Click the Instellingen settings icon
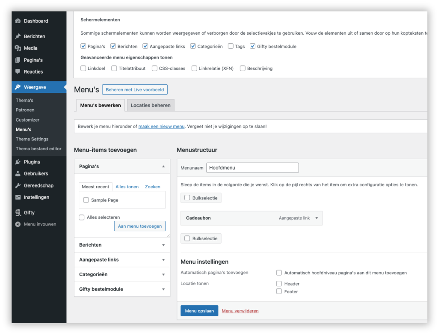Image resolution: width=438 pixels, height=333 pixels. [18, 197]
